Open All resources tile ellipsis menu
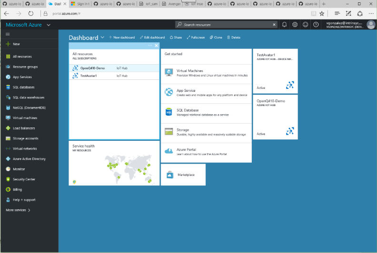This screenshot has width=377, height=253. pyautogui.click(x=150, y=45)
